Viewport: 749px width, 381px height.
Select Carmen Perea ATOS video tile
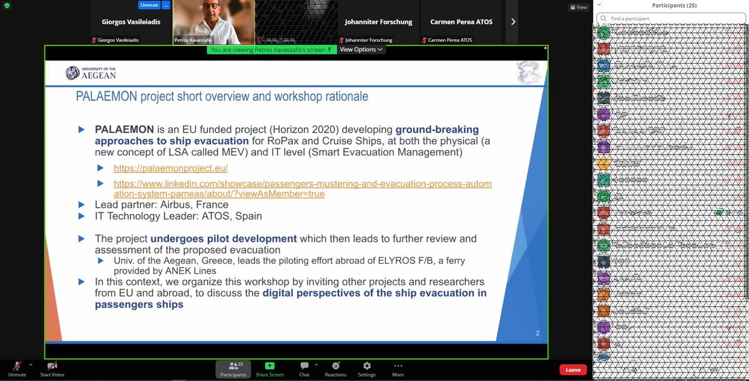[x=462, y=21]
